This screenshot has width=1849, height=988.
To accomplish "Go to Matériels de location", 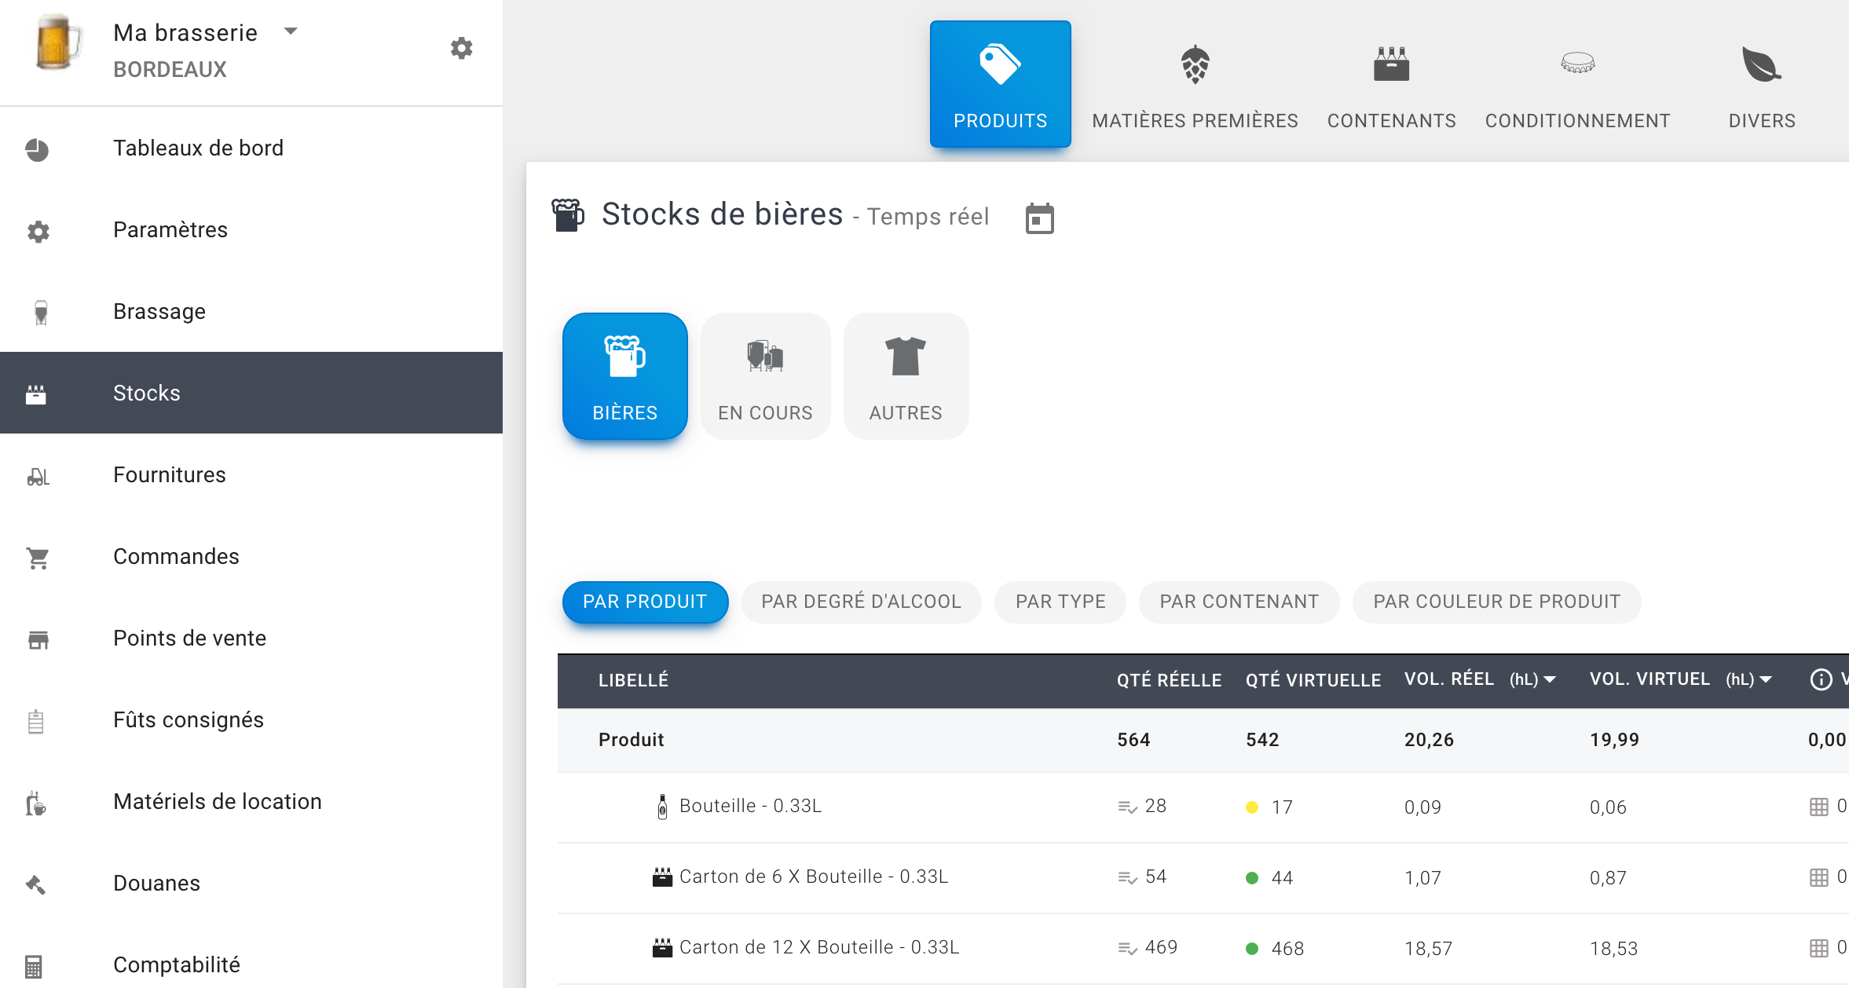I will tap(251, 801).
